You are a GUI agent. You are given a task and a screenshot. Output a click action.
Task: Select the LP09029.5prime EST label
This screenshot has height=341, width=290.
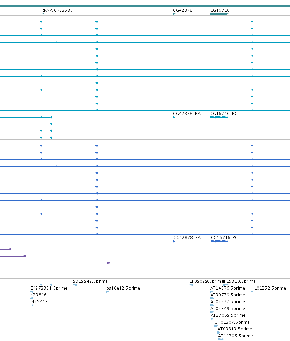206,281
